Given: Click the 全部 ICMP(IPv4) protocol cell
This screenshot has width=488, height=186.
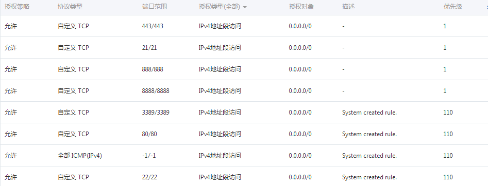Looking at the screenshot, I should [80, 156].
